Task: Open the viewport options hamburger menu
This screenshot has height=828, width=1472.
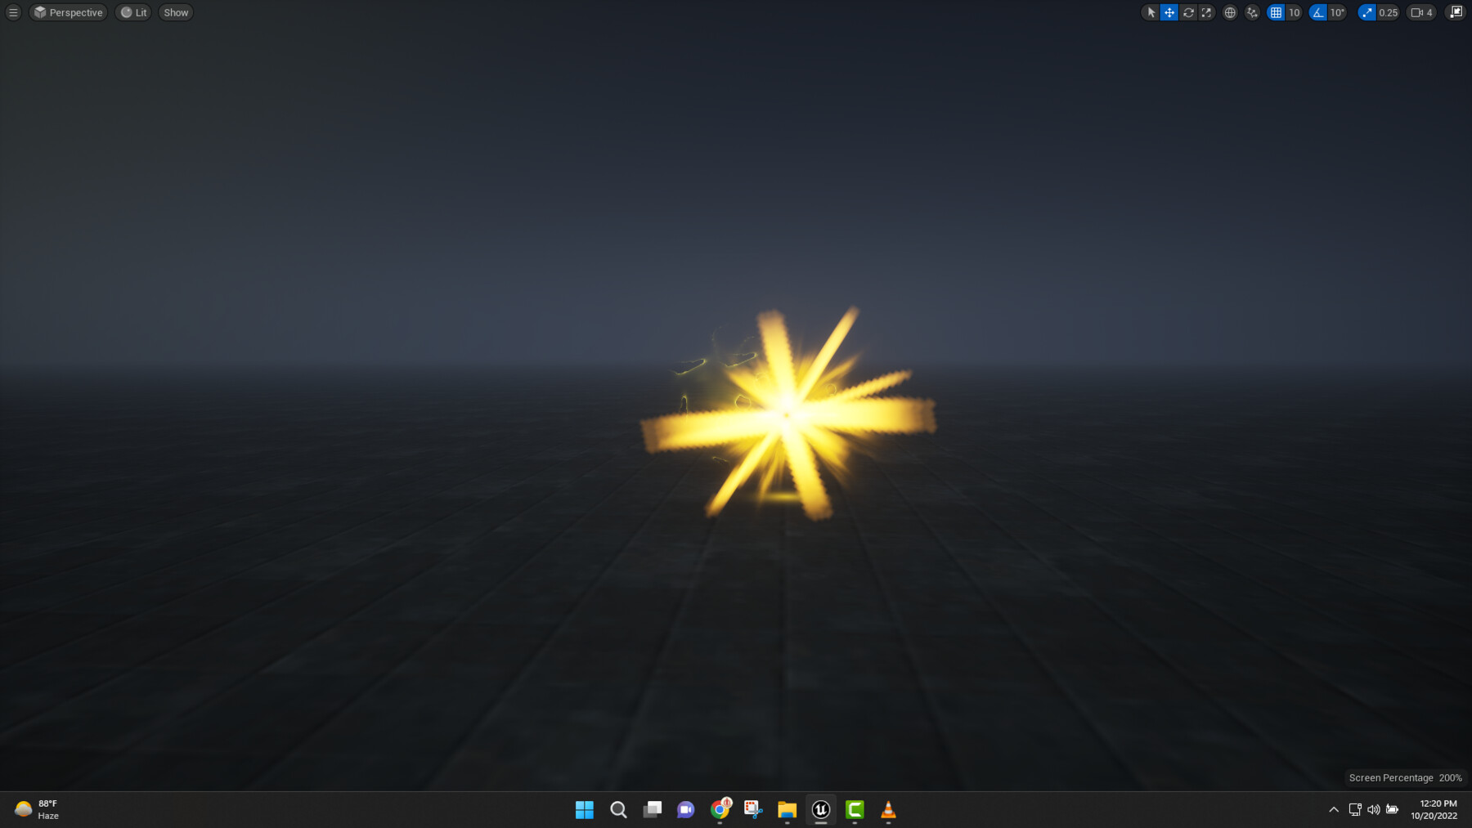Action: click(x=12, y=12)
